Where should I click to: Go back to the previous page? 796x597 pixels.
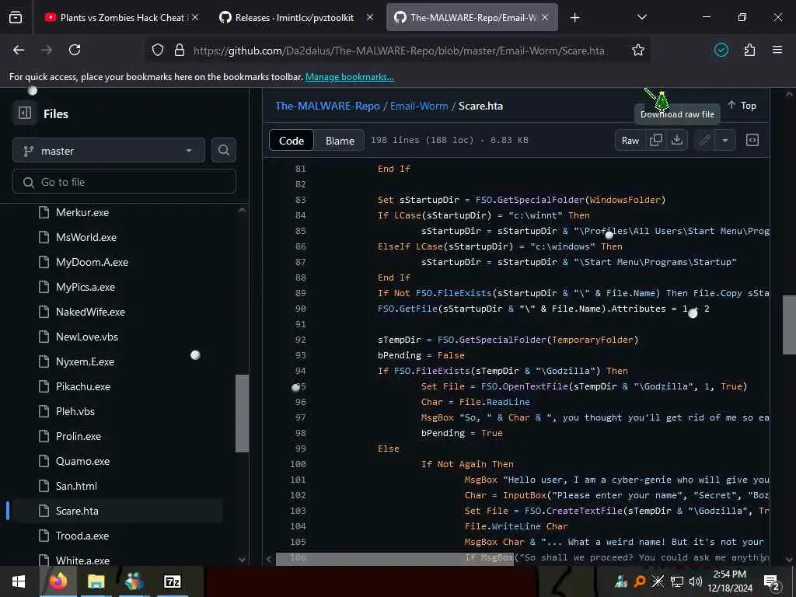19,50
